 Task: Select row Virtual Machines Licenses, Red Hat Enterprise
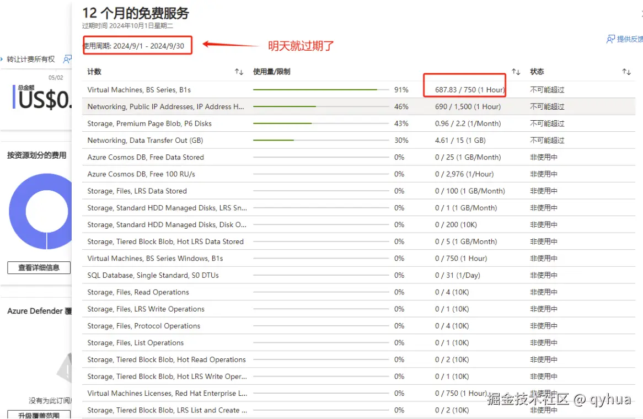[x=358, y=393]
